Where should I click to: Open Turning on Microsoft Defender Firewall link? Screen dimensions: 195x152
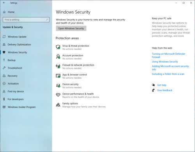(168, 55)
